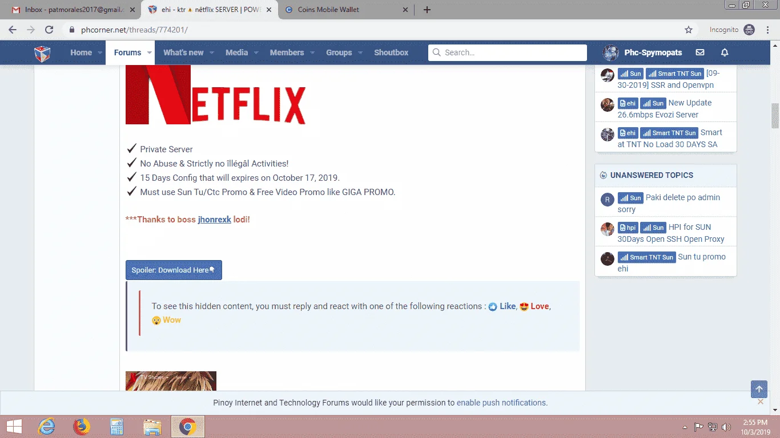
Task: Reload the current page
Action: click(49, 30)
